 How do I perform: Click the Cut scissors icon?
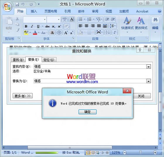point(17,19)
